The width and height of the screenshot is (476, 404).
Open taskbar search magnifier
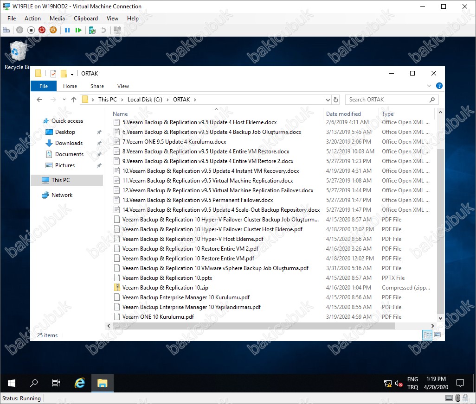click(34, 383)
